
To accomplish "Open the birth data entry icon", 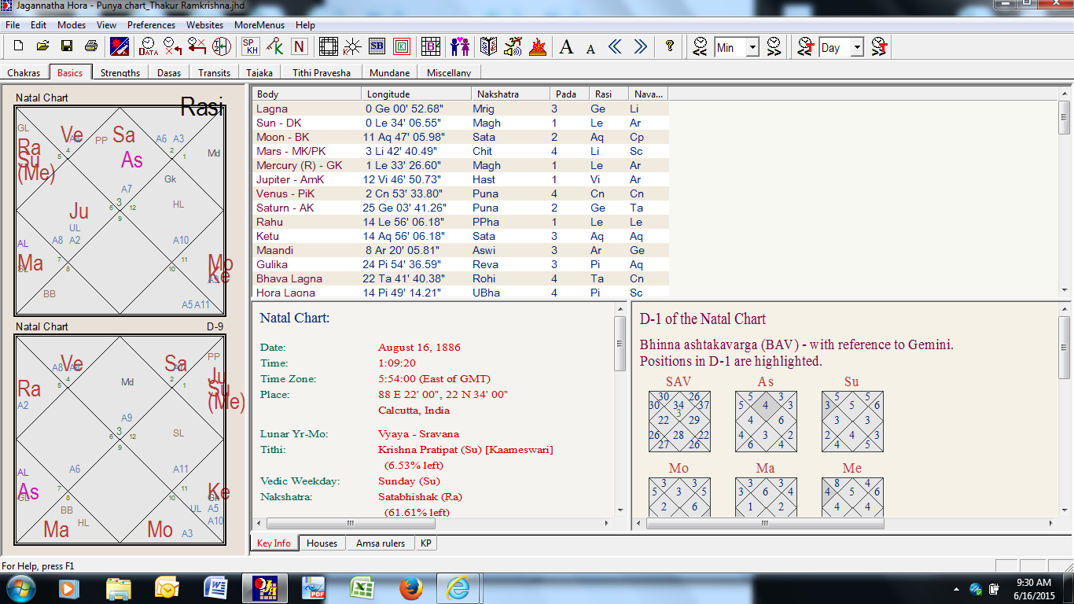I will tap(118, 46).
